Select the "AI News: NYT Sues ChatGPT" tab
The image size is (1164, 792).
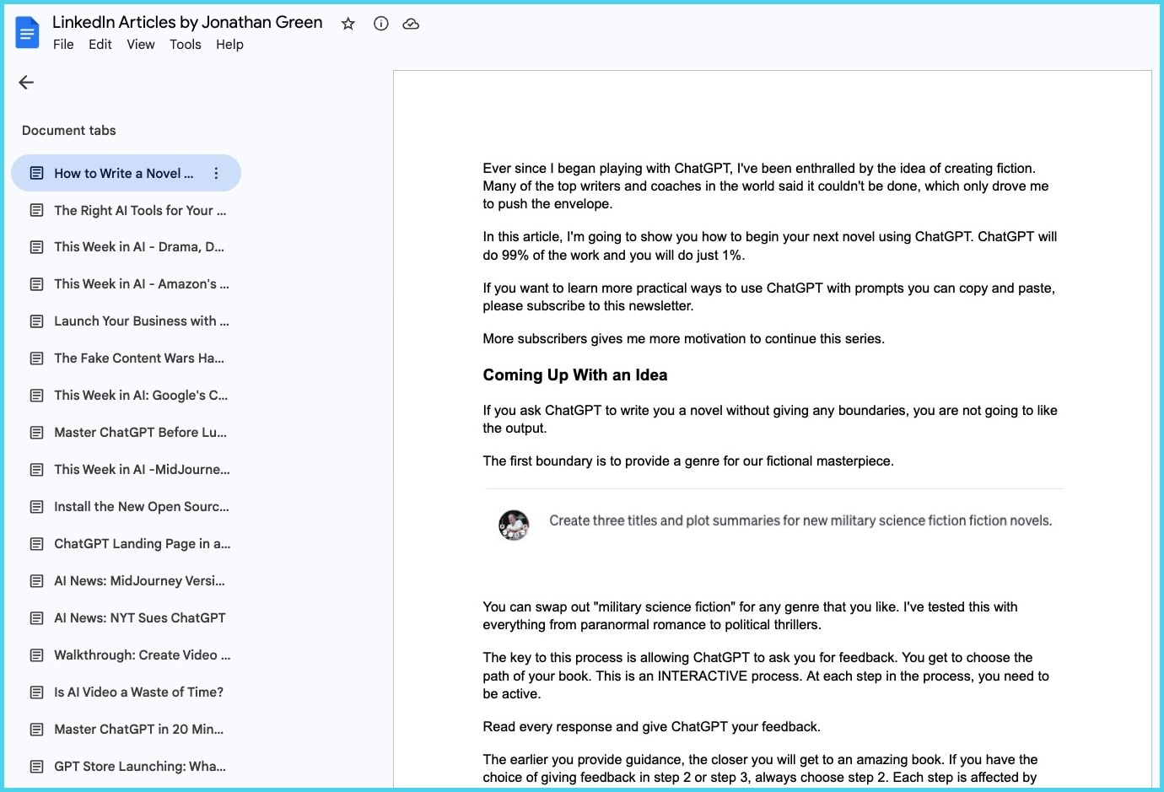pos(140,617)
